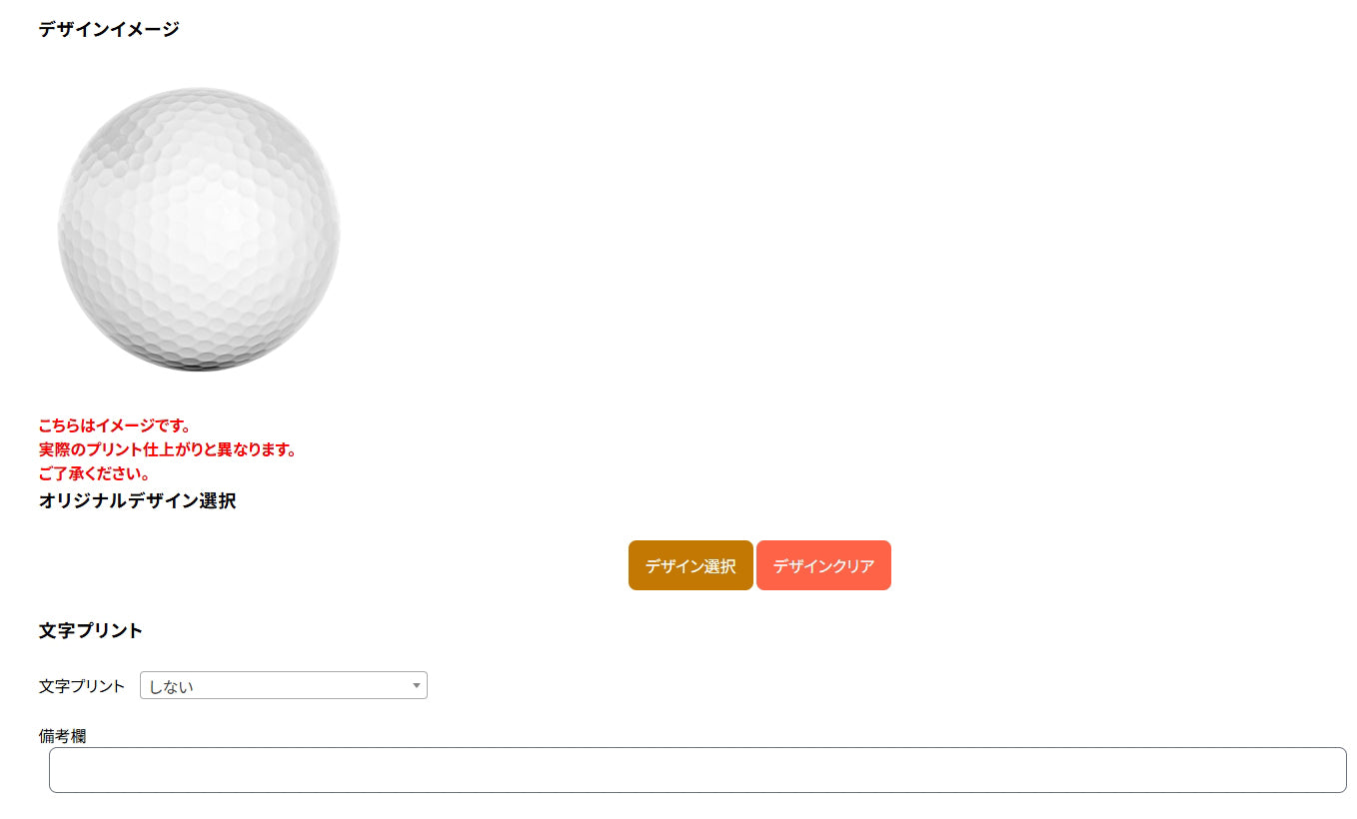
Task: Click the small triangle arrow of the select box
Action: pyautogui.click(x=416, y=685)
